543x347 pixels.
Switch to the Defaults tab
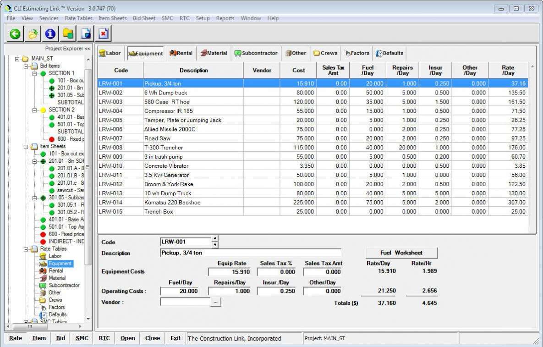(x=390, y=53)
